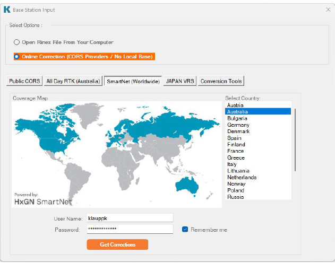Click the K application logo icon

pyautogui.click(x=7, y=10)
